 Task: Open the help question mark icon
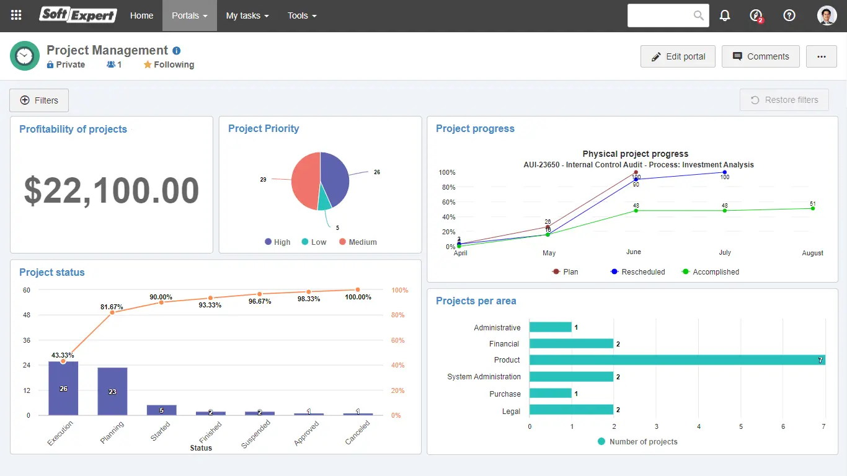click(x=789, y=15)
